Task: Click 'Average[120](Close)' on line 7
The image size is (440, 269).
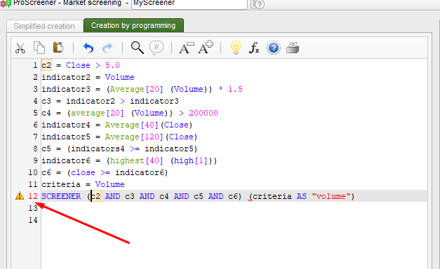Action: pyautogui.click(x=152, y=137)
